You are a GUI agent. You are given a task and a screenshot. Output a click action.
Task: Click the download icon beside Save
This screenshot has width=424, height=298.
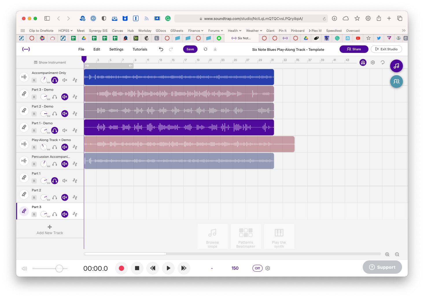tap(215, 49)
